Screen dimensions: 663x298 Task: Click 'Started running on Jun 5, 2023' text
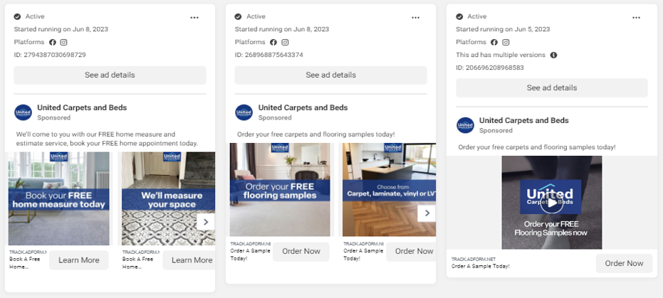tap(503, 29)
